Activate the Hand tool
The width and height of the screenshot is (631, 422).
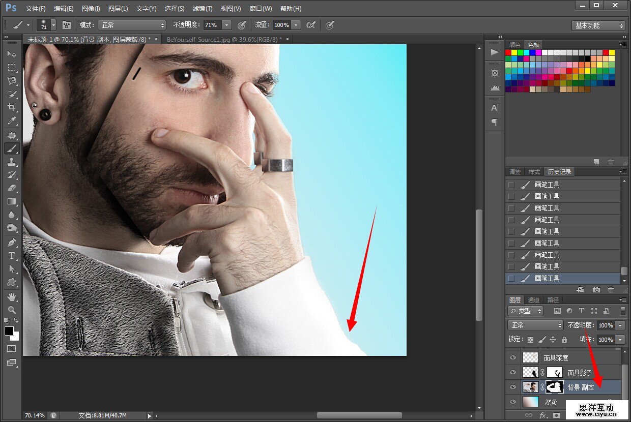tap(11, 296)
